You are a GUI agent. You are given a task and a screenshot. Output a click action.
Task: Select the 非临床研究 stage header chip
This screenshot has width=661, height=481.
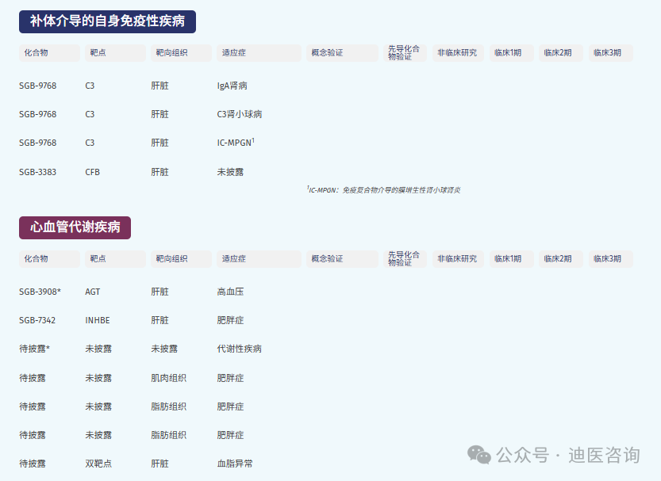pyautogui.click(x=457, y=53)
